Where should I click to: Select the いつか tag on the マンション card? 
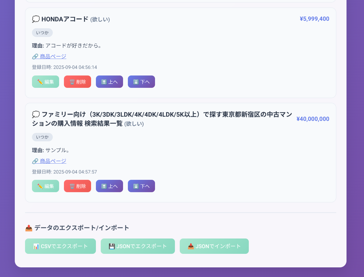[42, 137]
